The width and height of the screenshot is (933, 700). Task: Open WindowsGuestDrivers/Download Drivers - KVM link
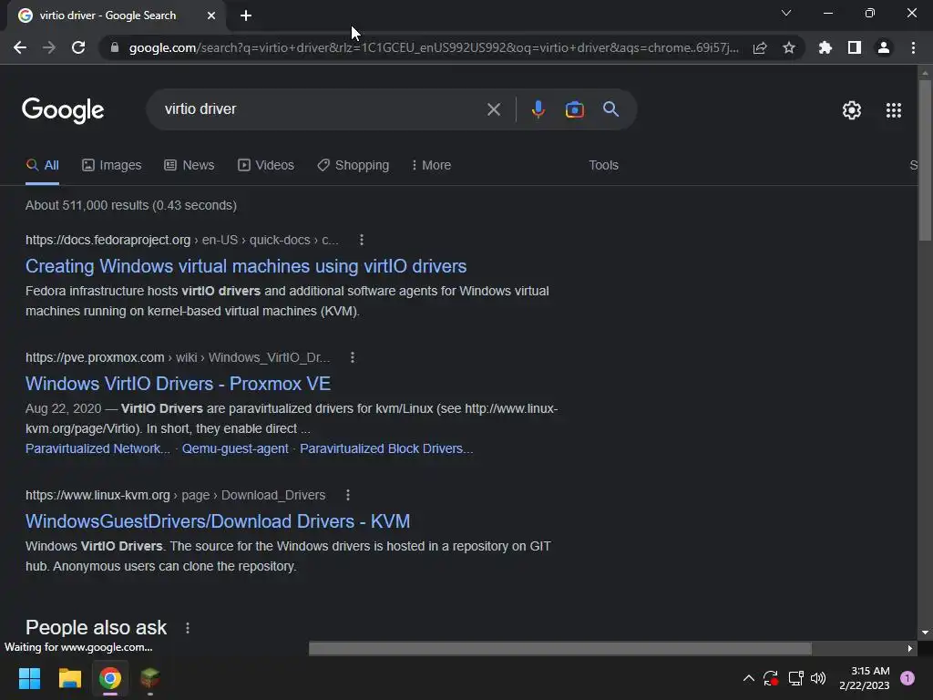pos(218,520)
